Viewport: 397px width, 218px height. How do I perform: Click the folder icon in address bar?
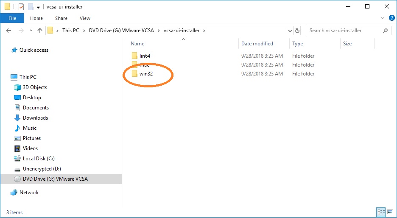coord(50,31)
